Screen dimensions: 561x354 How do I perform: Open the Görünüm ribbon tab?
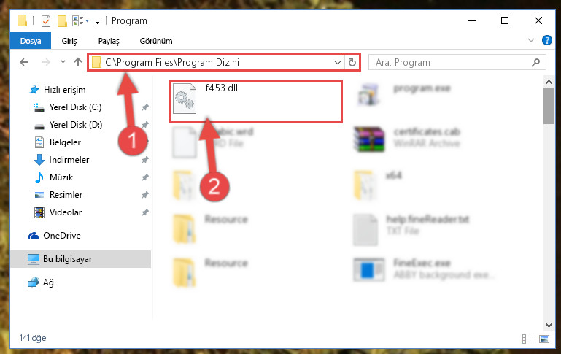tap(156, 41)
